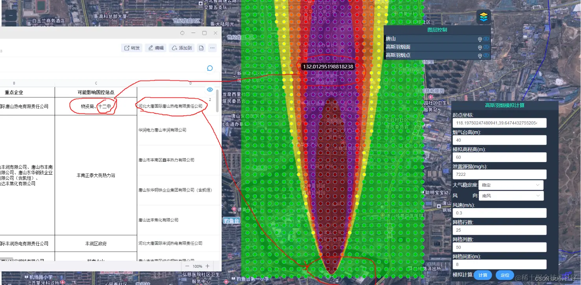
Task: Click the 132.01295198818238 value tooltip on map
Action: tap(328, 67)
